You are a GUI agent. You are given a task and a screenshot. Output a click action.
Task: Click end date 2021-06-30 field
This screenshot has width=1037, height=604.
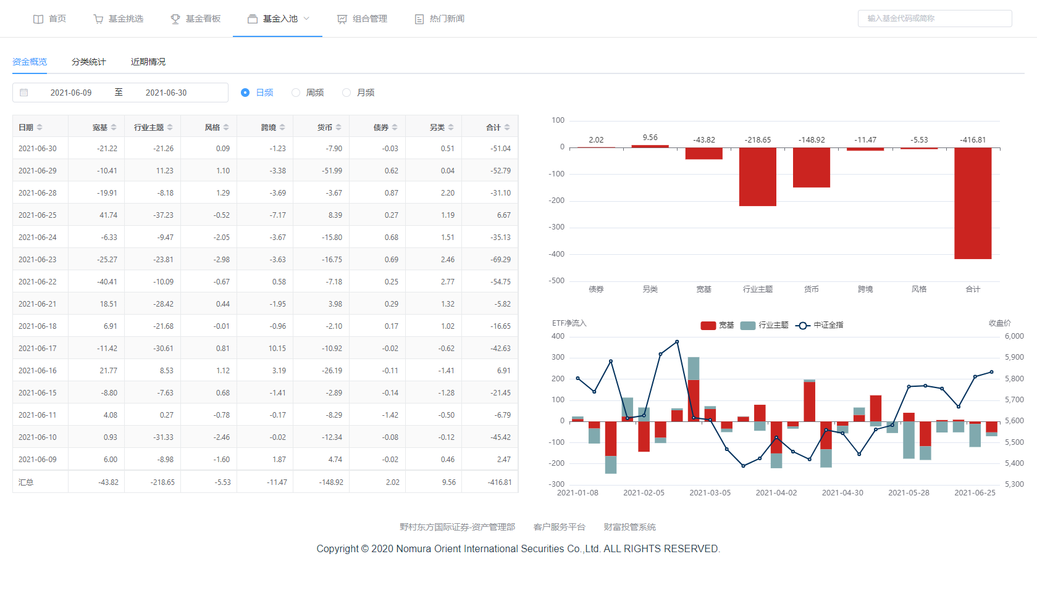coord(166,93)
